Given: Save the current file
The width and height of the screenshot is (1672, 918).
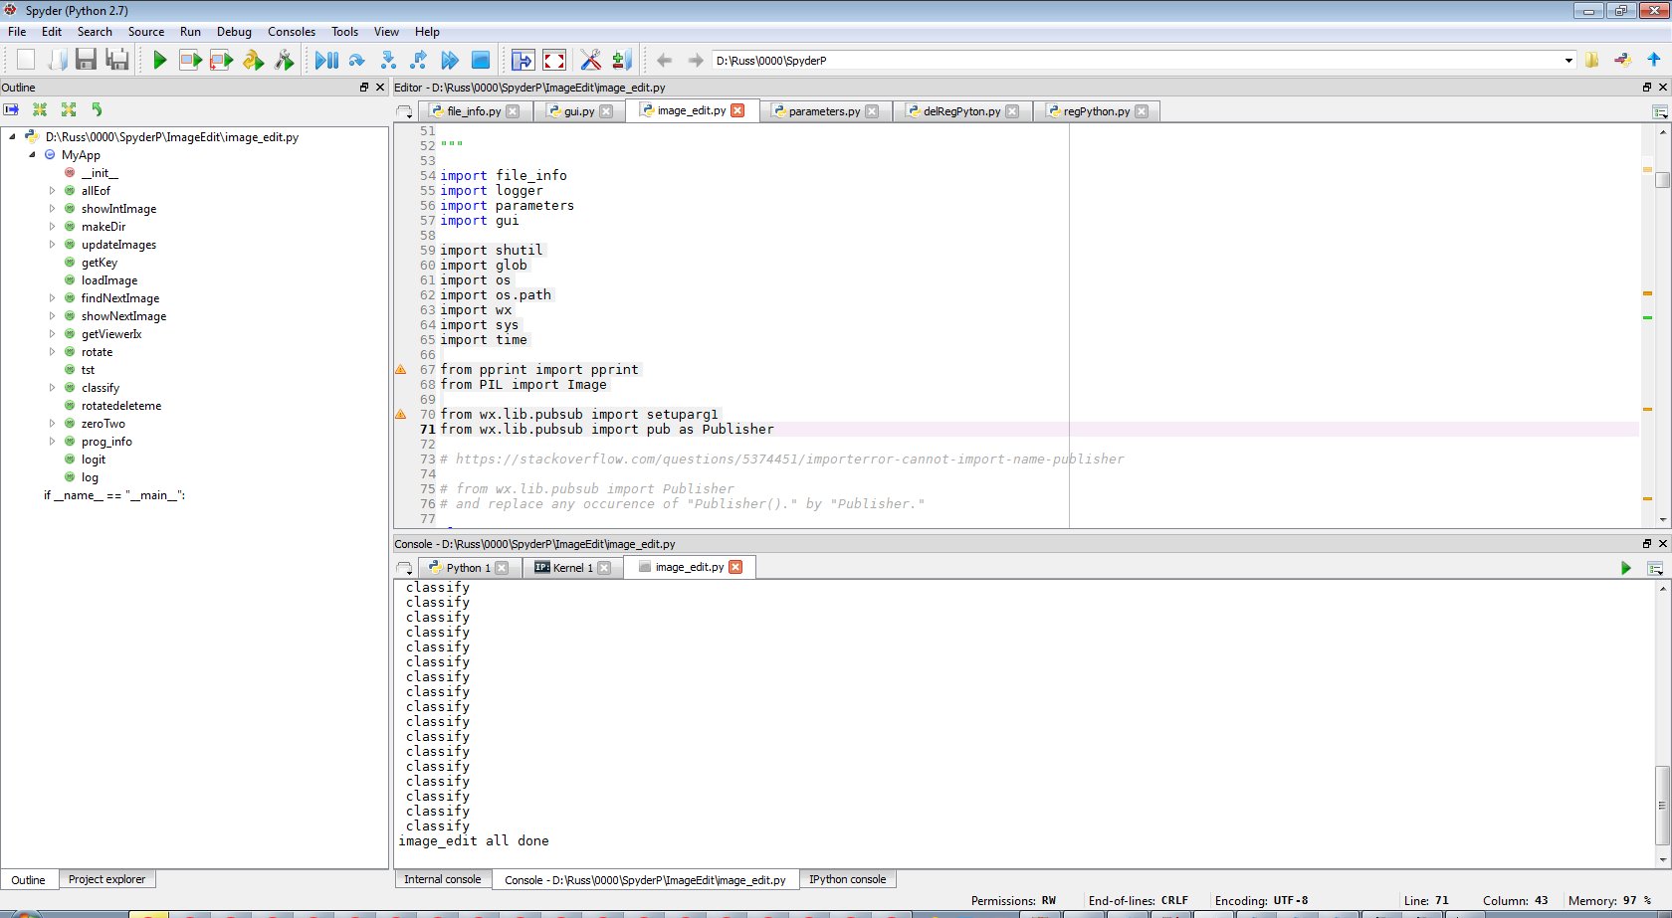Looking at the screenshot, I should pyautogui.click(x=87, y=60).
